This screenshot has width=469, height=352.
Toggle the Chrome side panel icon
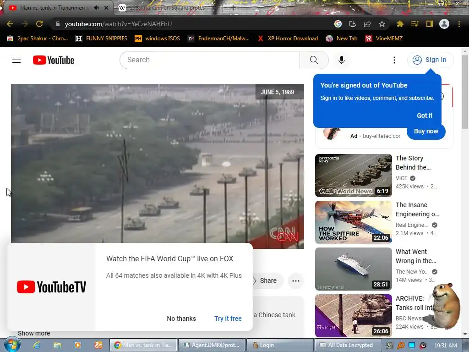pyautogui.click(x=430, y=24)
